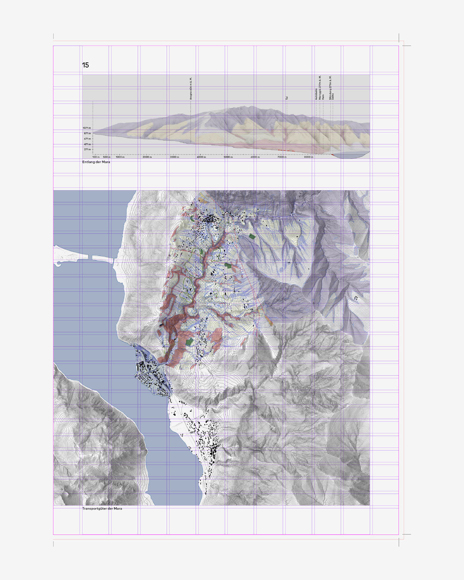Click the vertical 'Autobahn' label
The height and width of the screenshot is (580, 464).
316,94
